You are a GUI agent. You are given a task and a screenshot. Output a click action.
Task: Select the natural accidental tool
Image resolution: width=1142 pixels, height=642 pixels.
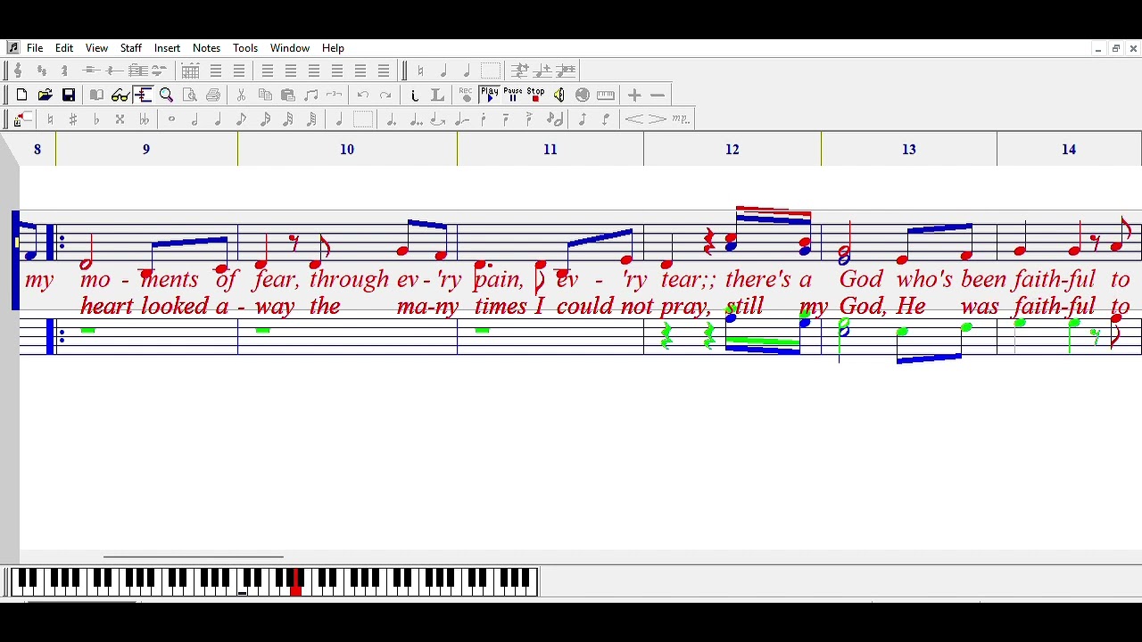(50, 119)
